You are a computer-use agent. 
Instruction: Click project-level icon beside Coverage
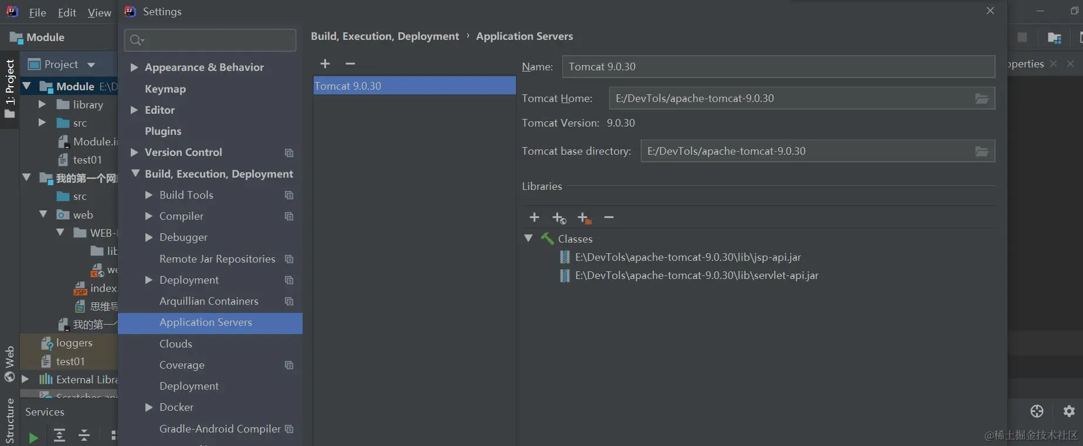[289, 365]
